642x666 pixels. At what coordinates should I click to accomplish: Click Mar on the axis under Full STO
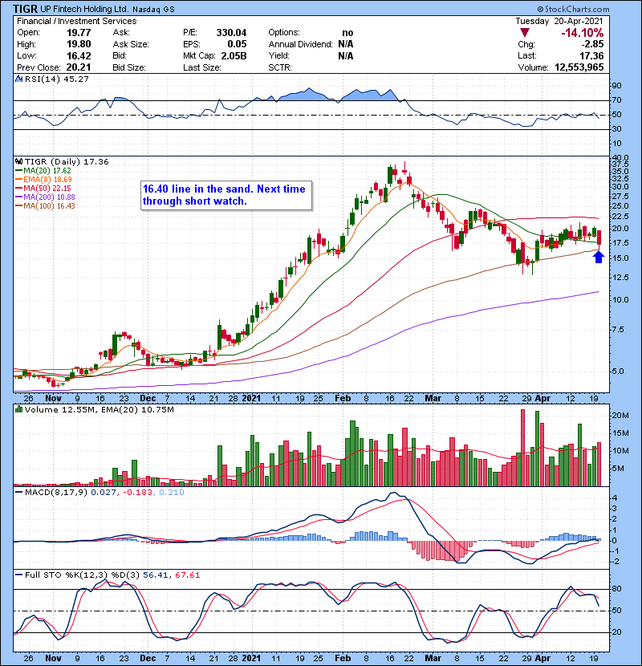tap(433, 658)
